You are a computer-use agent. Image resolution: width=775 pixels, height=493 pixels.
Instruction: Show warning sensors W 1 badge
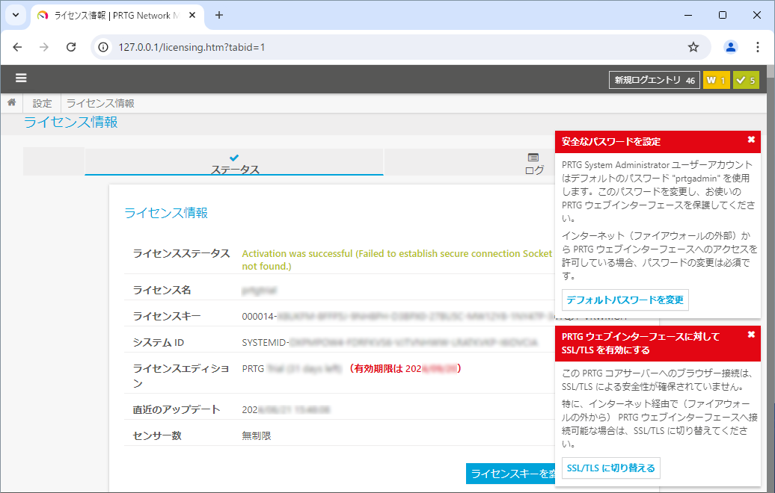pyautogui.click(x=716, y=80)
